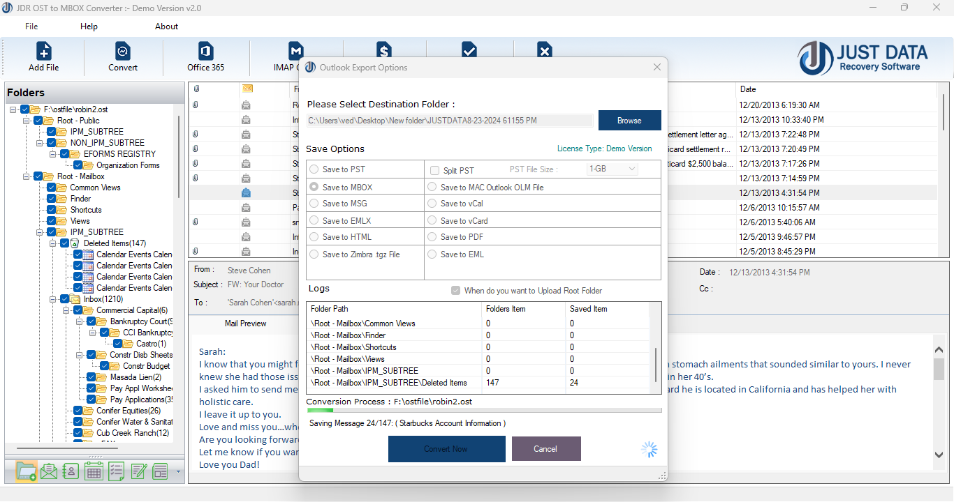Collapse the Constr Disb Sheets node
This screenshot has width=954, height=502.
point(80,355)
